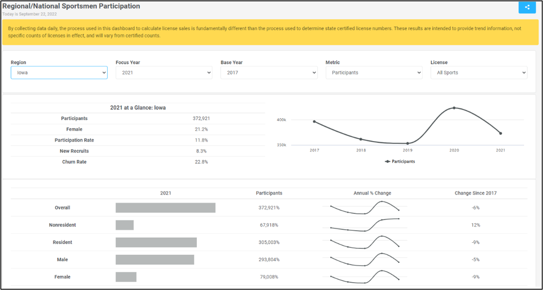Change the Metric dropdown from Participants

tap(374, 73)
